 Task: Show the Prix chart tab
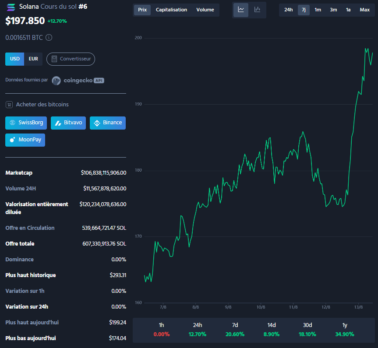point(142,10)
